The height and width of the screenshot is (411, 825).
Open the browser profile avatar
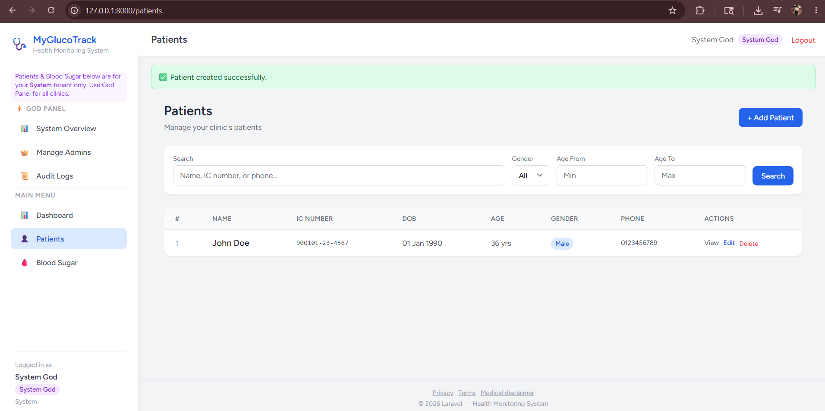(x=797, y=10)
